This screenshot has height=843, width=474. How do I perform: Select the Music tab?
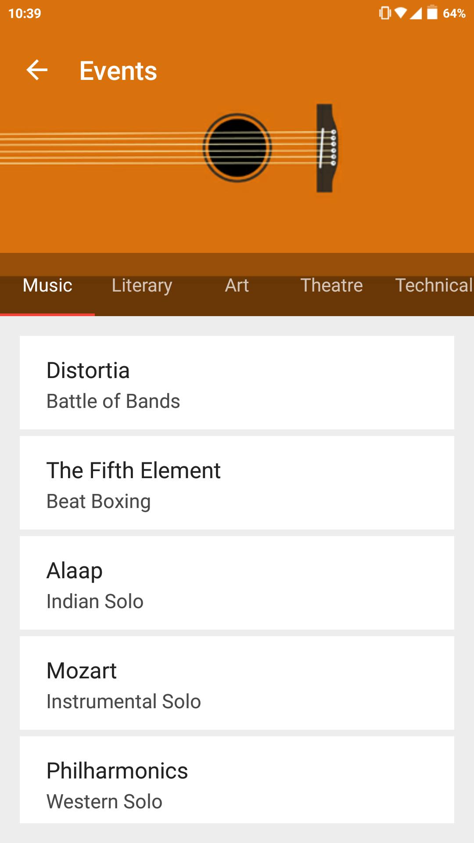[x=47, y=285]
